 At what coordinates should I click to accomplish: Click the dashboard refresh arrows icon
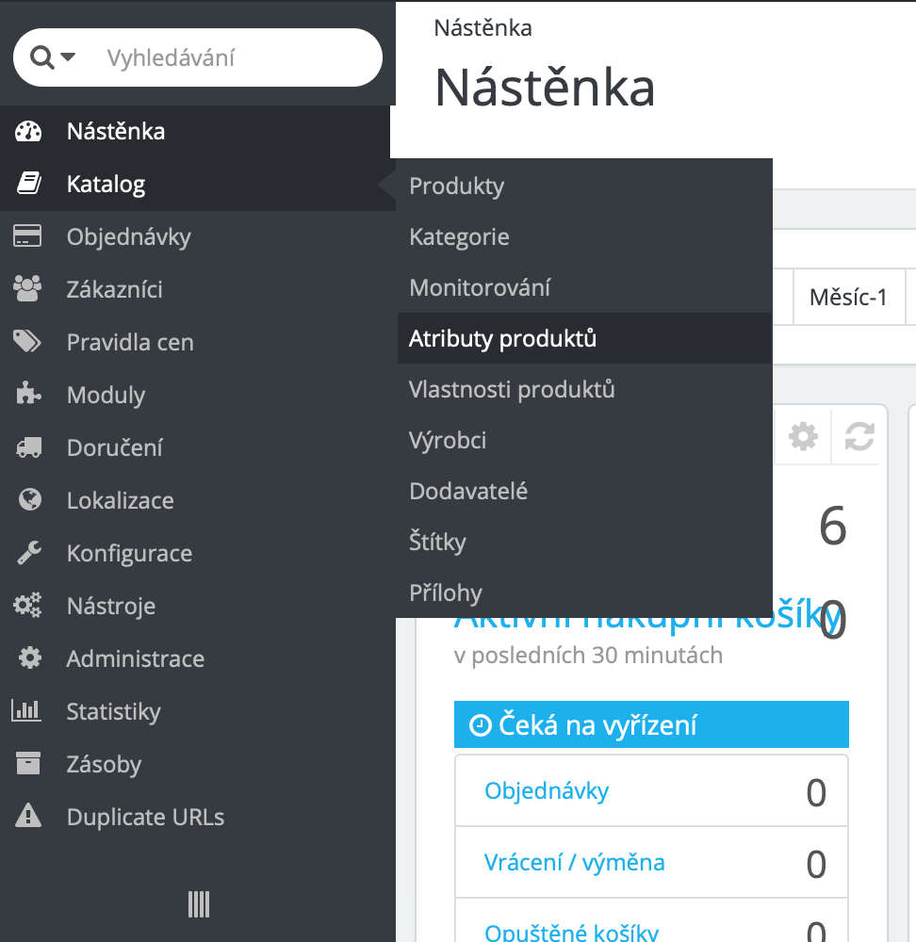click(859, 436)
